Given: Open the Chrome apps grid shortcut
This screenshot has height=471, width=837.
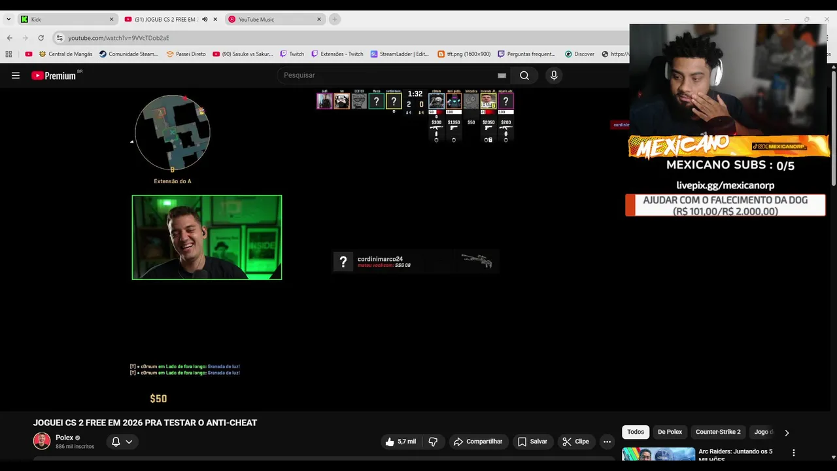Looking at the screenshot, I should (9, 54).
